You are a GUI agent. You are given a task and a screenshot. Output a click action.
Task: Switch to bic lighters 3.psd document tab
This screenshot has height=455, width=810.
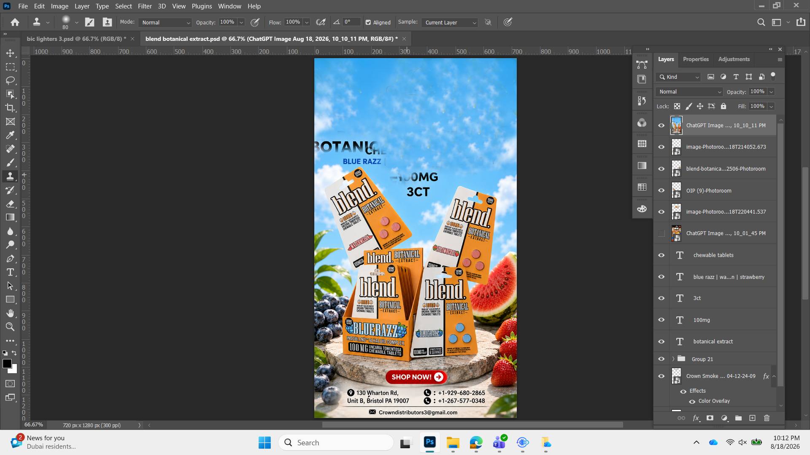(x=76, y=39)
